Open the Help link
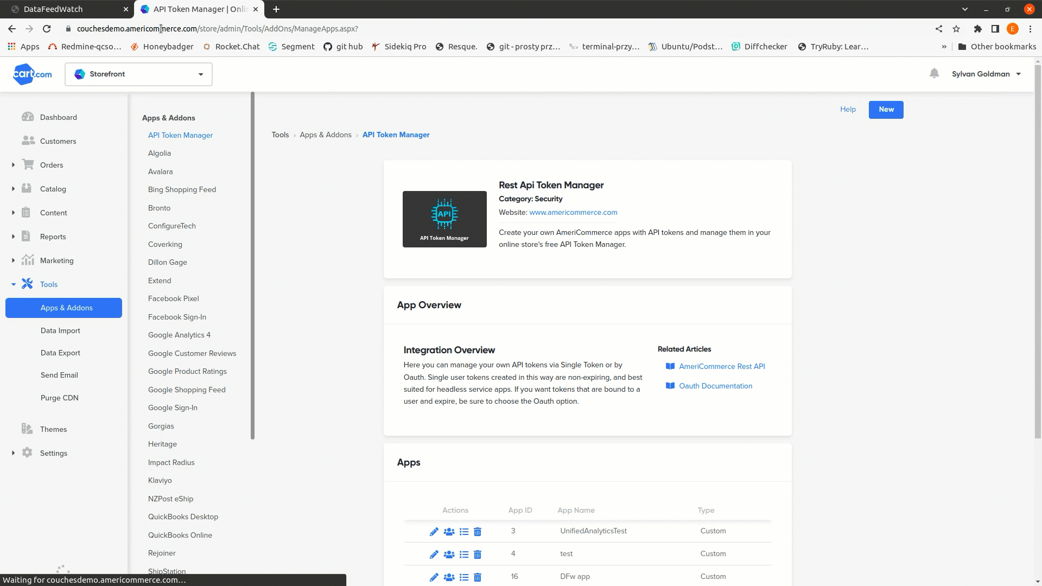Image resolution: width=1042 pixels, height=586 pixels. (848, 109)
